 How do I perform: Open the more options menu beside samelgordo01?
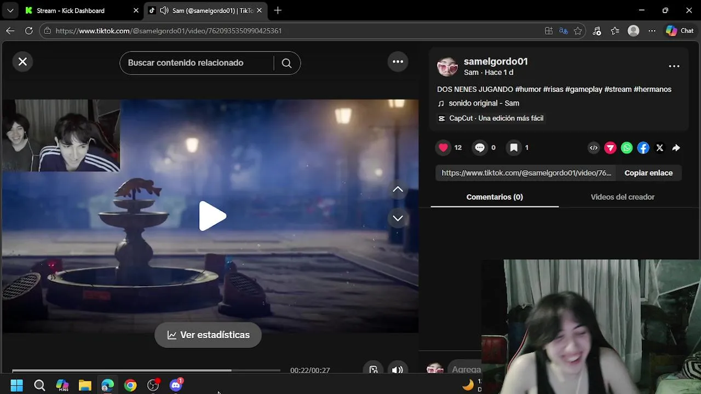tap(674, 66)
